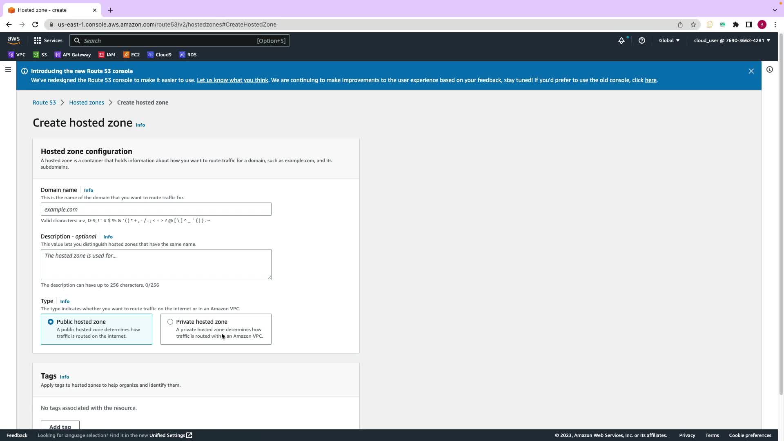Select the Public hosted zone radio option
Screen dimensions: 784x441
51,322
